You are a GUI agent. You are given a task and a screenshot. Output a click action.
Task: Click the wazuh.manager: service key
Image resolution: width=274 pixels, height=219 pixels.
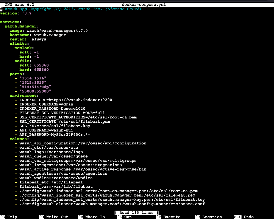(x=22, y=26)
